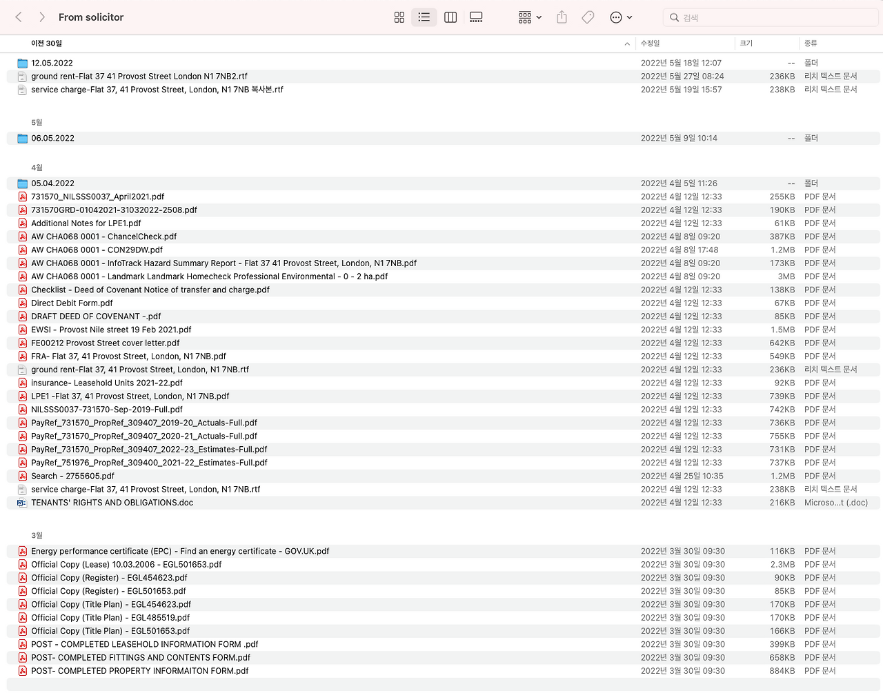Screen dimensions: 883x693
Task: Click PDF icon of EWSI - Provost Nile street file
Action: tap(23, 330)
